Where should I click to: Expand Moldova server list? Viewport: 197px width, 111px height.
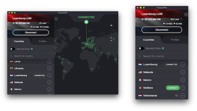tap(183, 88)
